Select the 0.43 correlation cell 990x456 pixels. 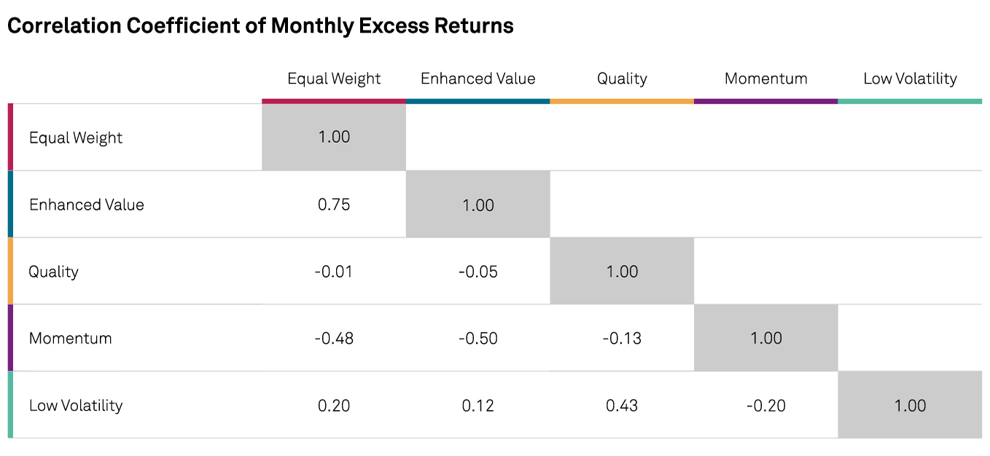click(x=622, y=406)
